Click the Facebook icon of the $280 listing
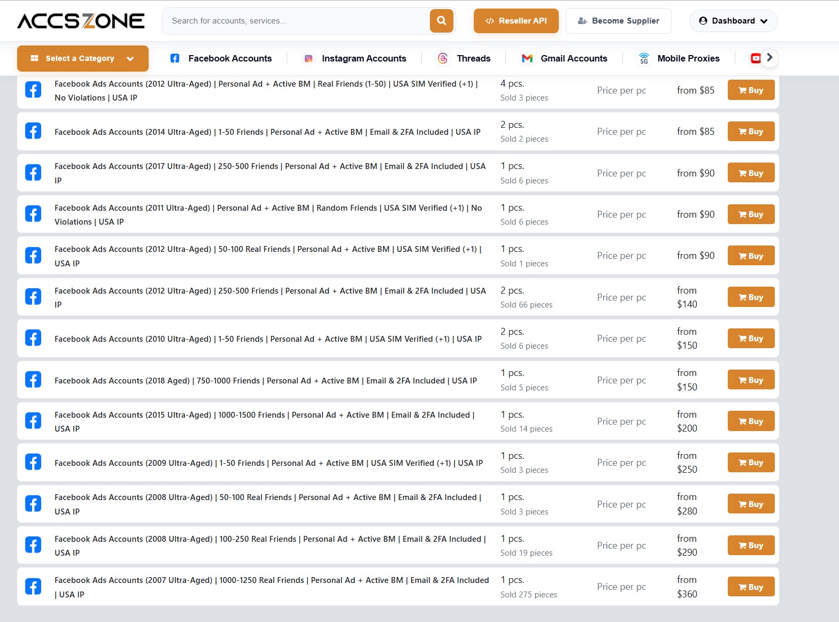 point(33,504)
